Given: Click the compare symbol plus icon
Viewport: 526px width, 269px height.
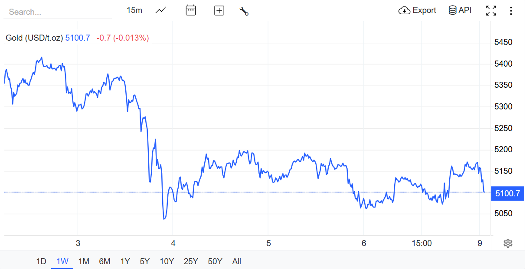Looking at the screenshot, I should [219, 10].
